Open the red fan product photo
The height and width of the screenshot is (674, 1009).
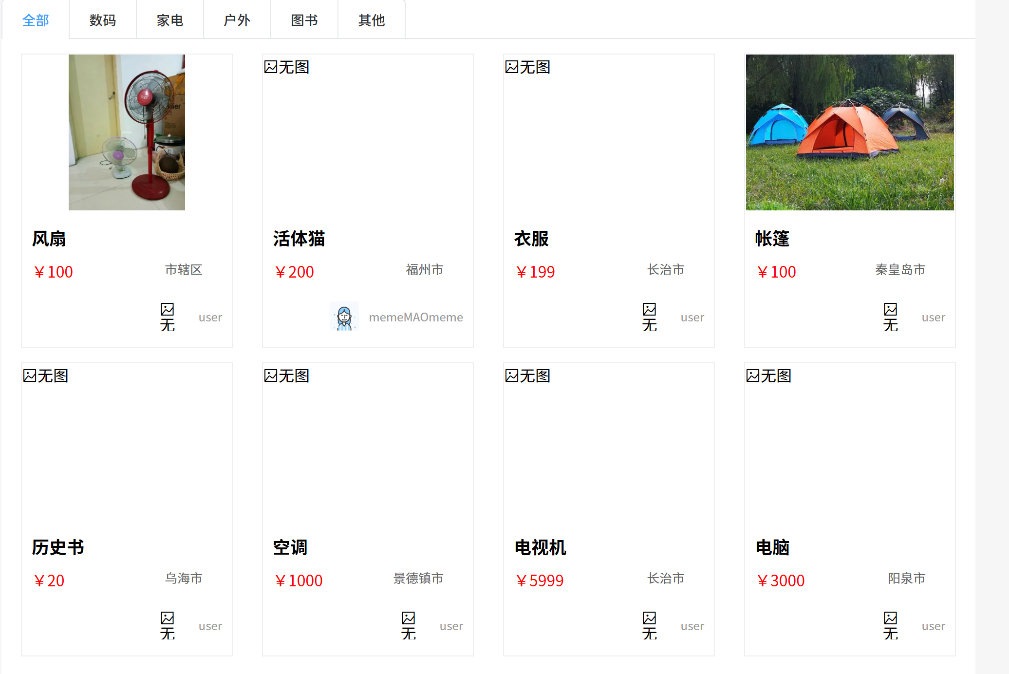coord(127,132)
